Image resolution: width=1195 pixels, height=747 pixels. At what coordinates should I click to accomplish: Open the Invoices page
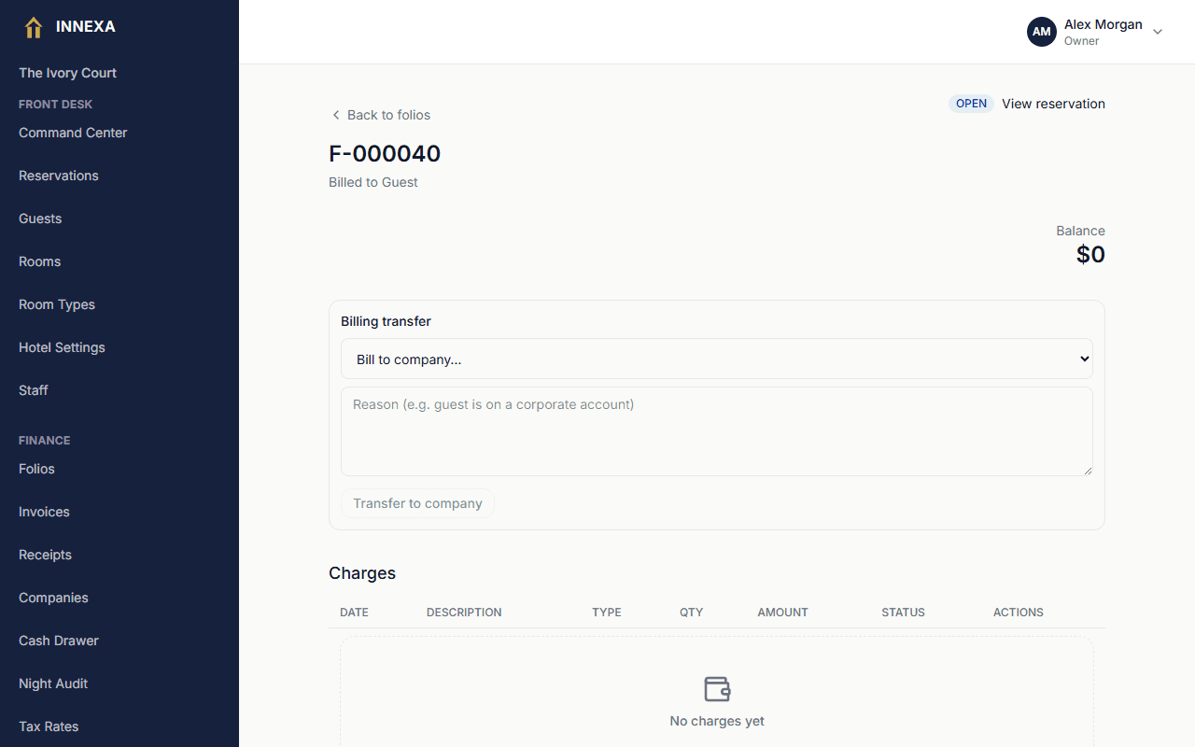pos(44,512)
